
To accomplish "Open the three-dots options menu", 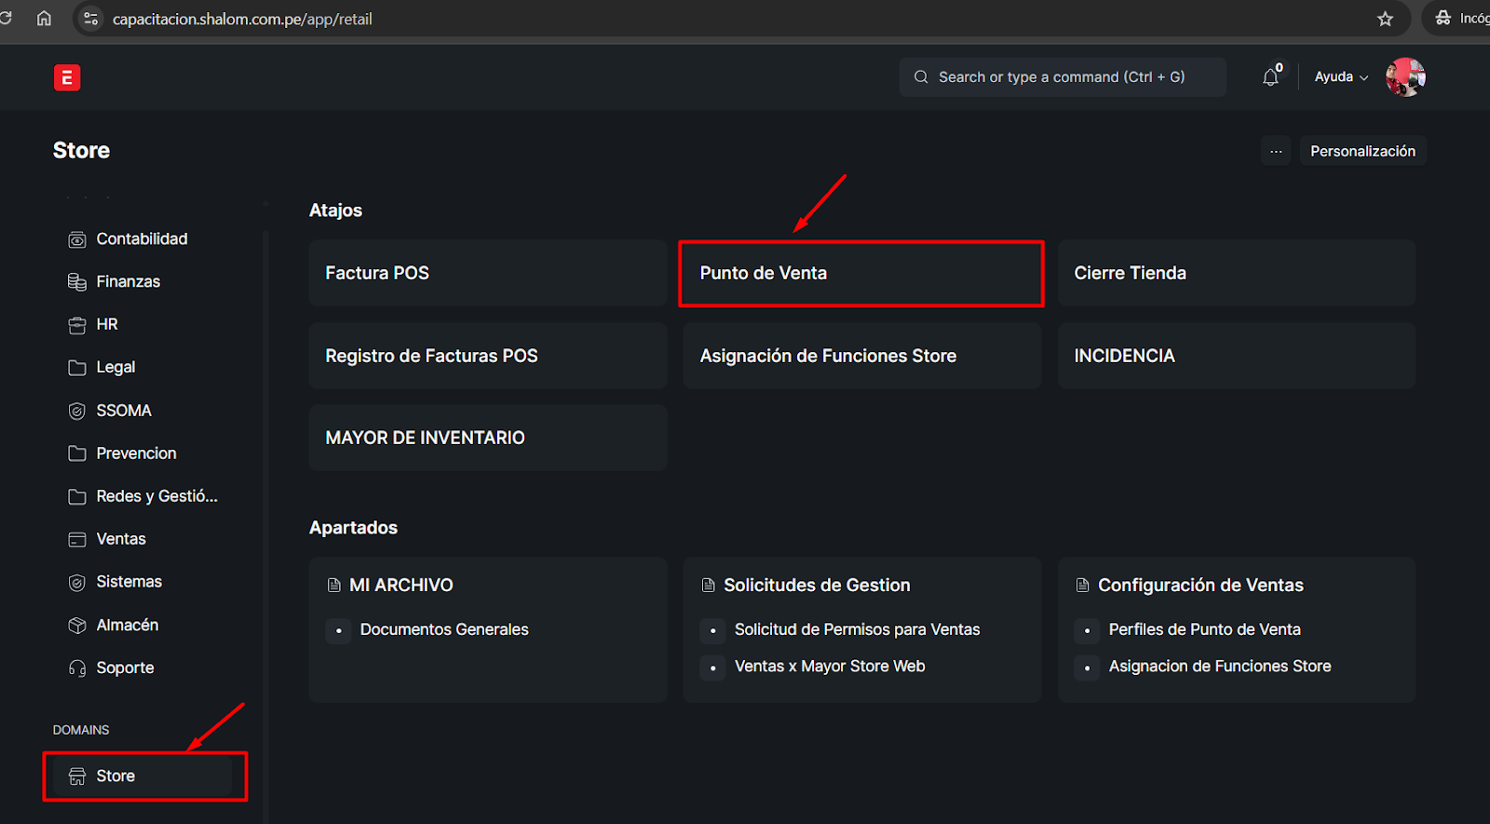I will coord(1276,151).
